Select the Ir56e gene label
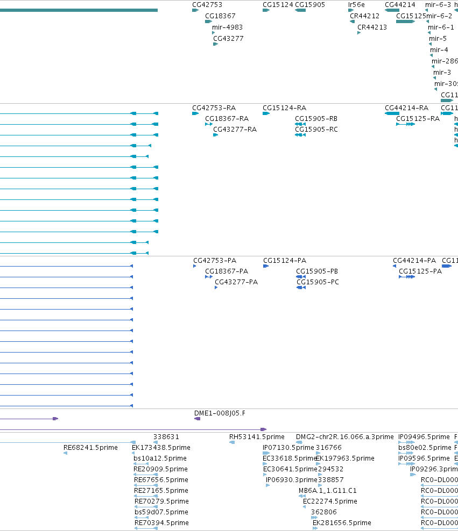The height and width of the screenshot is (531, 458). point(356,5)
